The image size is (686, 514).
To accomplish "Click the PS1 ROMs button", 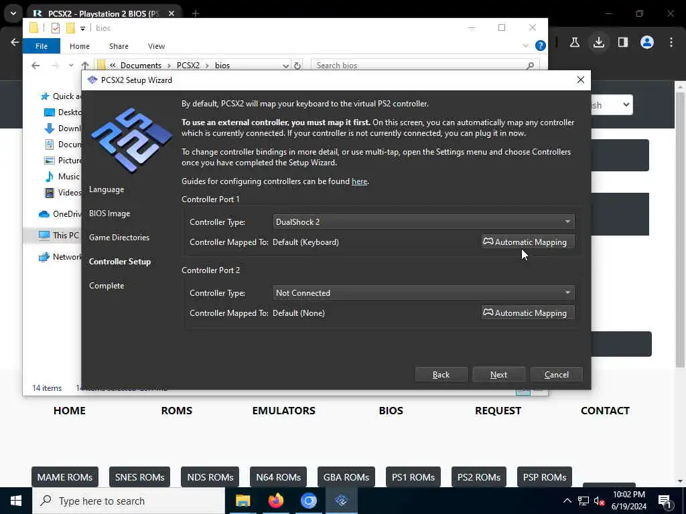I will click(x=413, y=477).
